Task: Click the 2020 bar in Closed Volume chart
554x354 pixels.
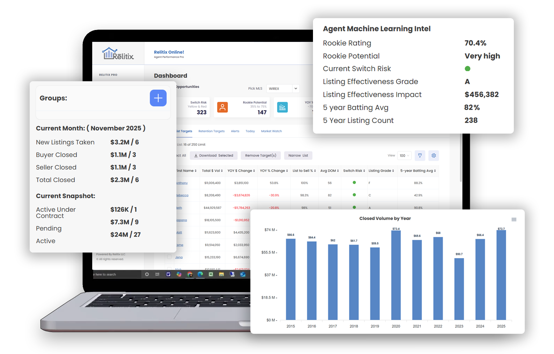Action: [396, 275]
